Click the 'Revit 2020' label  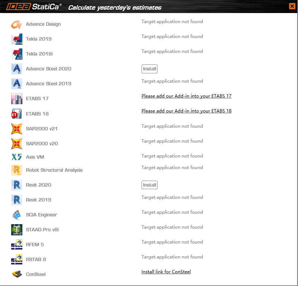(39, 185)
